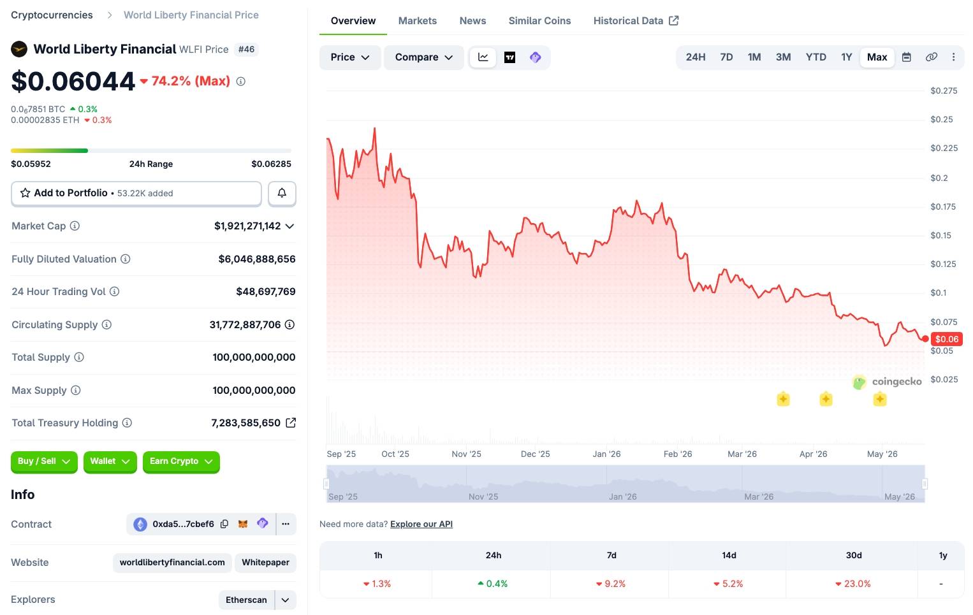This screenshot has height=615, width=973.
Task: Open the Etherscan explorer link
Action: 246,600
